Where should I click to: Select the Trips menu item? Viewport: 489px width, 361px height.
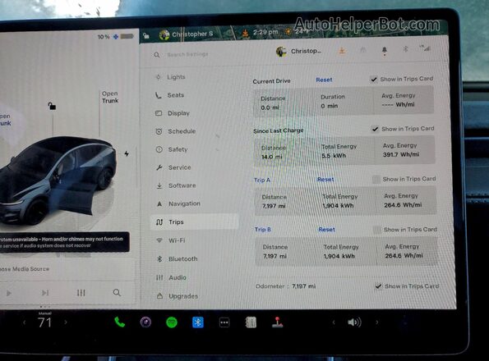coord(194,222)
